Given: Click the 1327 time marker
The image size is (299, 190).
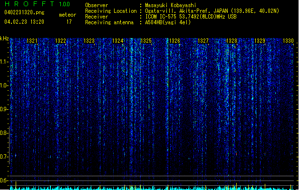Looking at the screenshot, I should (203, 41).
